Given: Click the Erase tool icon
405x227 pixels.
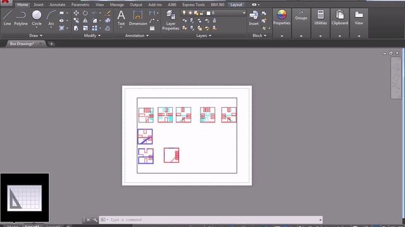Looking at the screenshot, I should point(108,13).
